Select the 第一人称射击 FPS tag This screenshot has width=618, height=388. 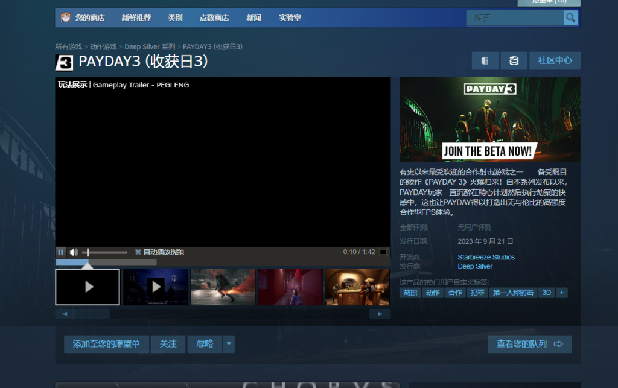tap(513, 293)
